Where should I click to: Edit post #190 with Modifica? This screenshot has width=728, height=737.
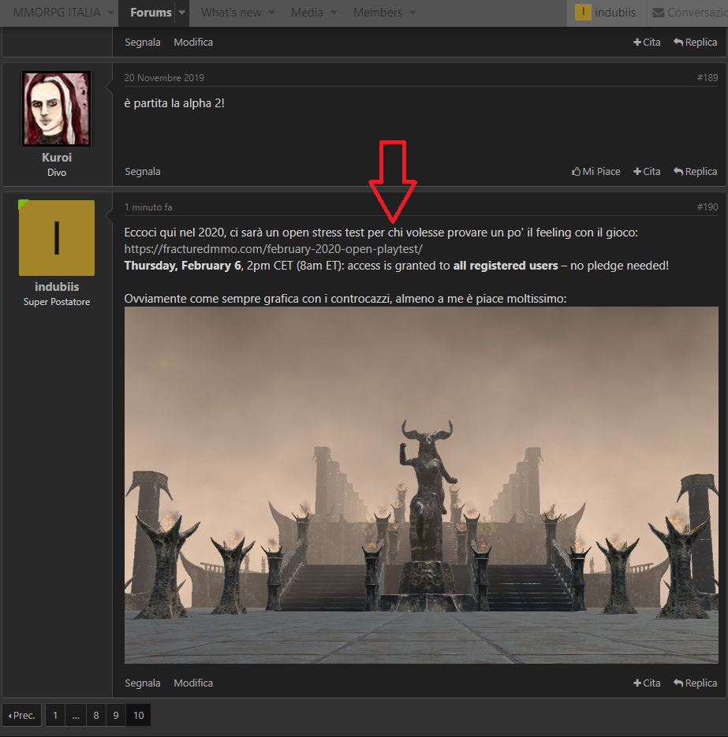coord(193,683)
